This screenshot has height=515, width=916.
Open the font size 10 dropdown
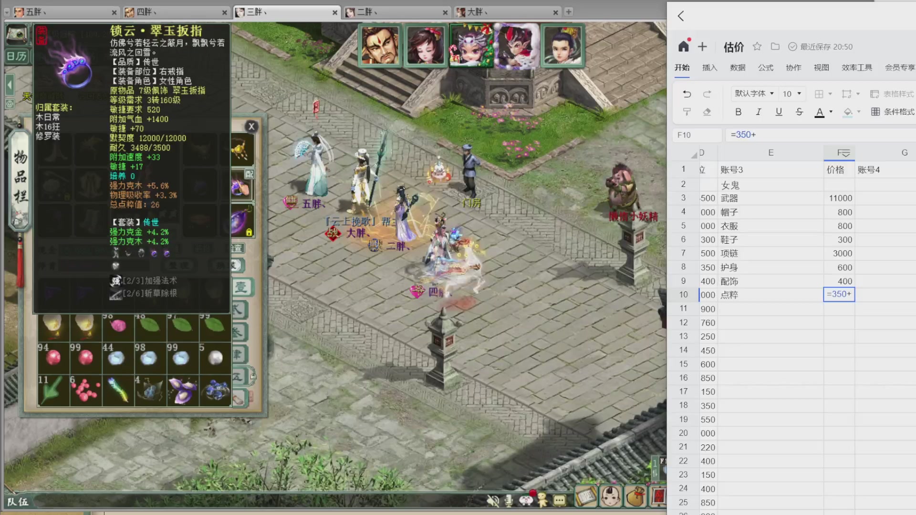coord(792,93)
